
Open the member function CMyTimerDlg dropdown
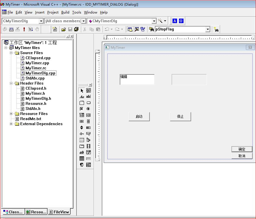[154, 21]
